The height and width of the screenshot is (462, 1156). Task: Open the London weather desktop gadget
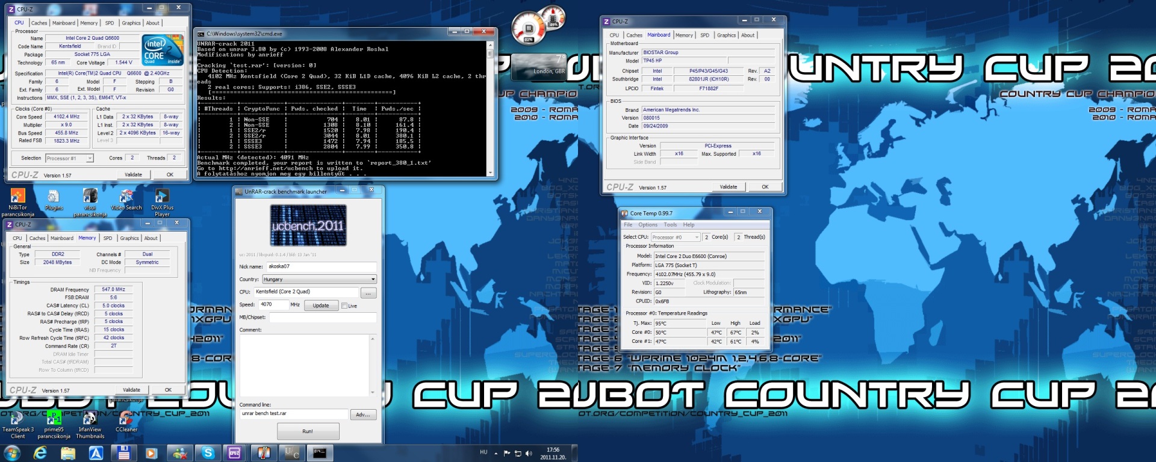(538, 67)
